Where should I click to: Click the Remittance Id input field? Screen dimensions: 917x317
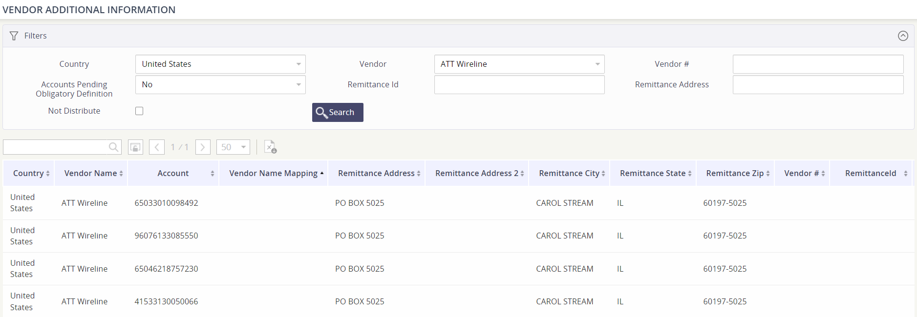pyautogui.click(x=519, y=84)
